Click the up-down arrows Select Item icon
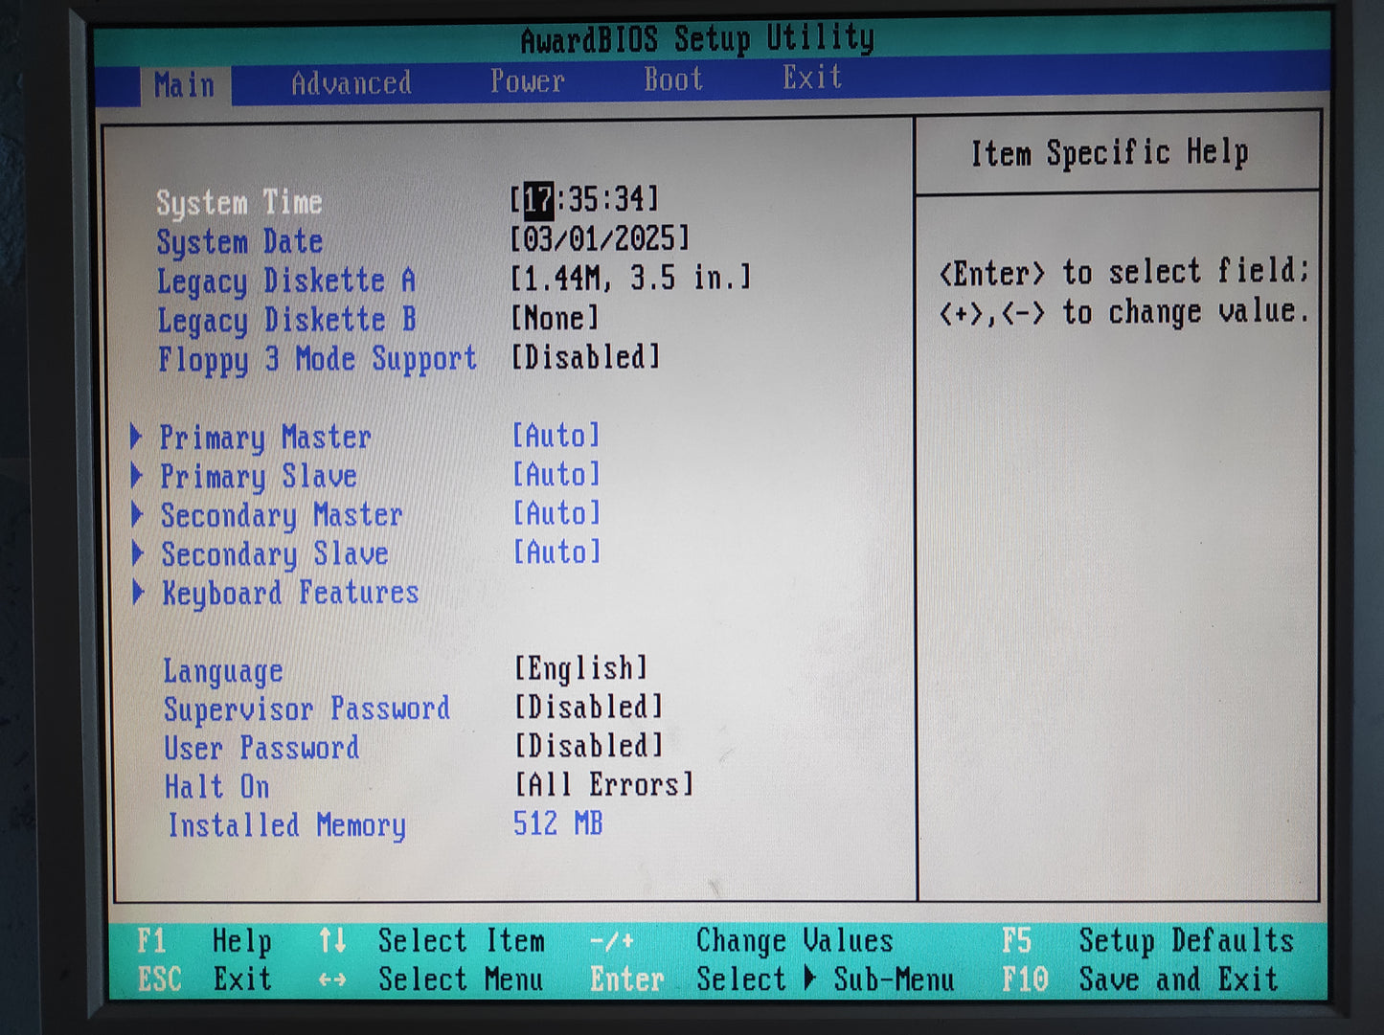 (x=332, y=940)
